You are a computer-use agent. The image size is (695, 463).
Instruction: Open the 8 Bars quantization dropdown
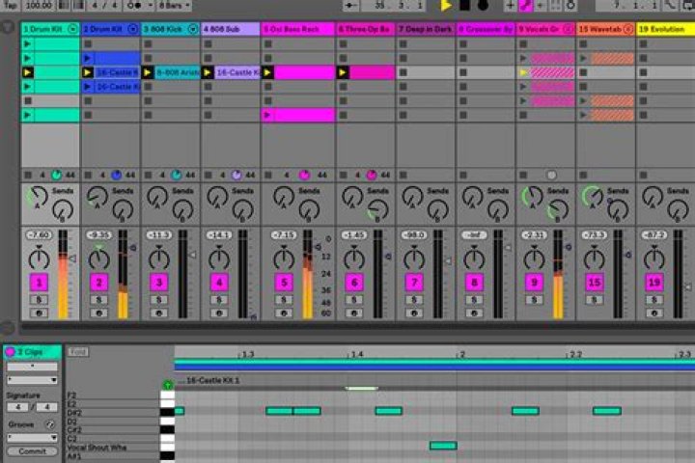pos(174,6)
